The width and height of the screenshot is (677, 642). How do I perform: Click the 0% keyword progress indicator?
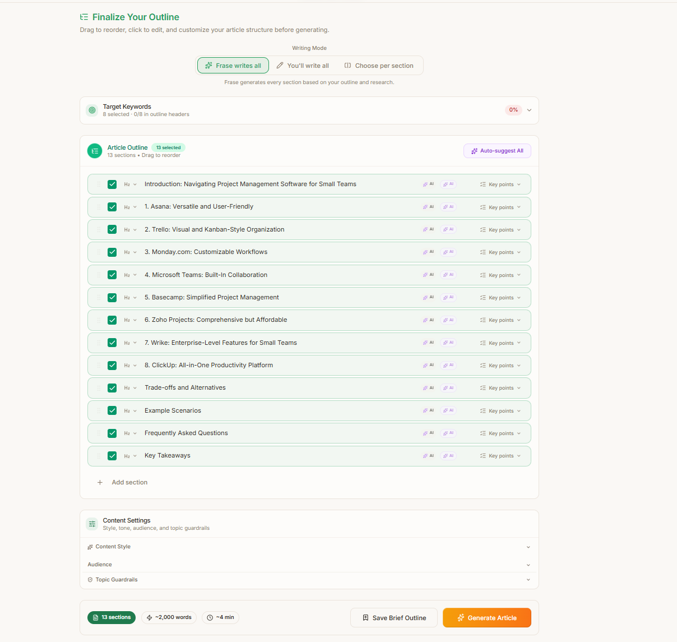[x=513, y=110]
